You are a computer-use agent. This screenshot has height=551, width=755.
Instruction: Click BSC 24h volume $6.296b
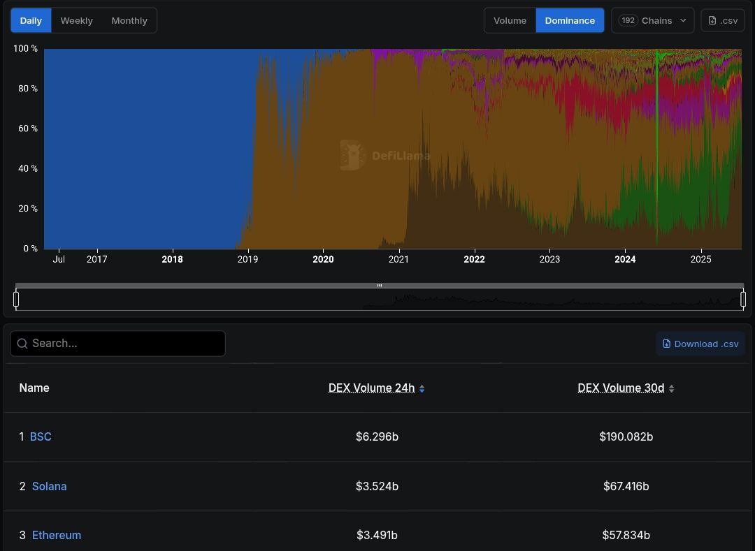(377, 436)
